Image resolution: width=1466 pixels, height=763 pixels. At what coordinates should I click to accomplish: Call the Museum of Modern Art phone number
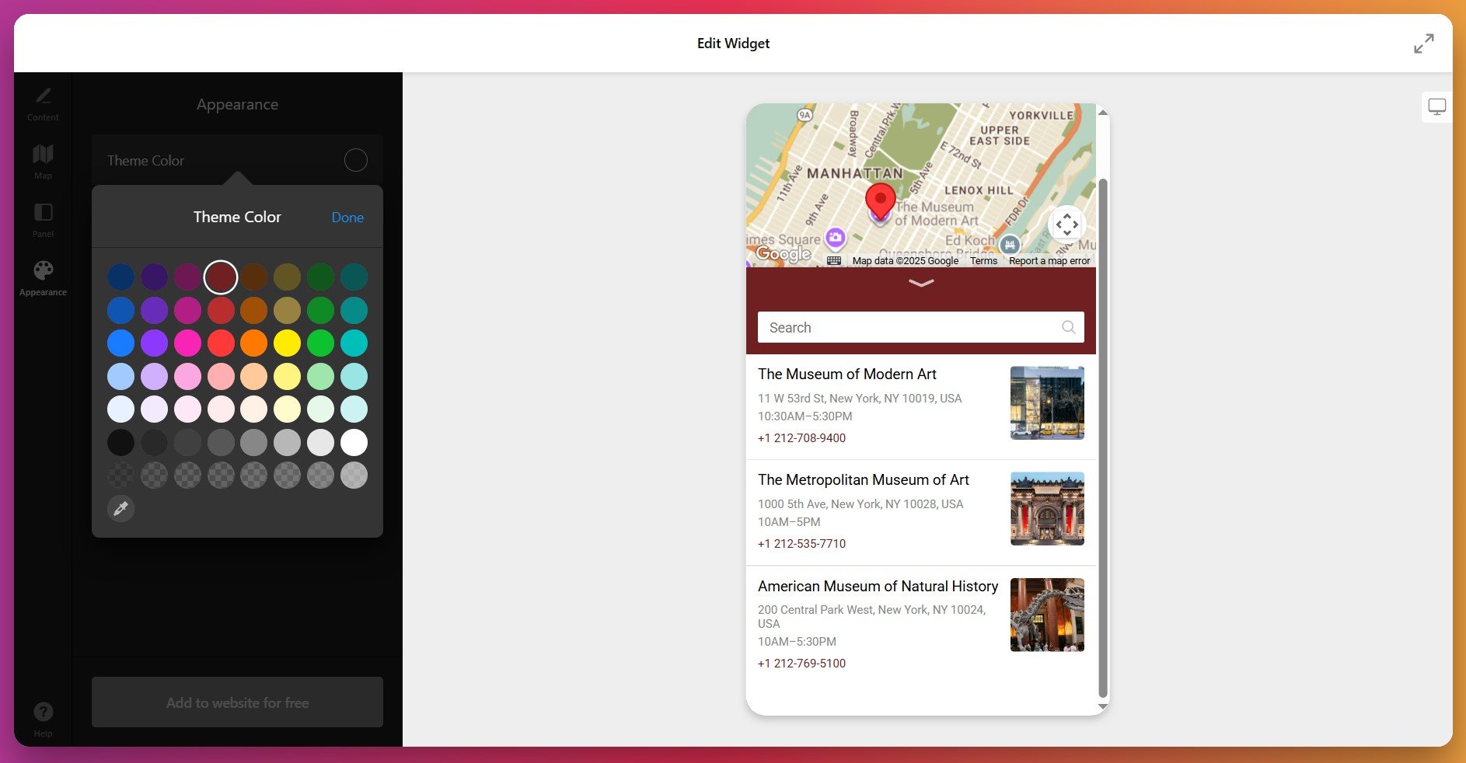coord(801,437)
